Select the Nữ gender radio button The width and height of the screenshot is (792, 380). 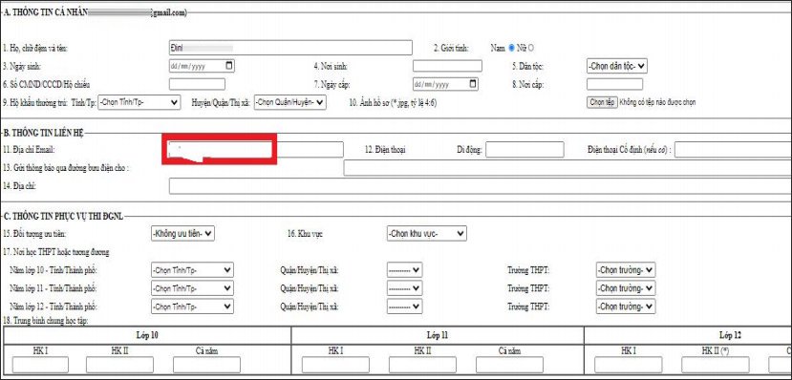coord(531,49)
